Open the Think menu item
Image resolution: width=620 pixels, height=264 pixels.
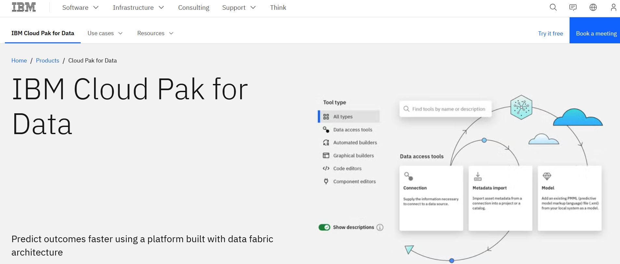click(278, 7)
